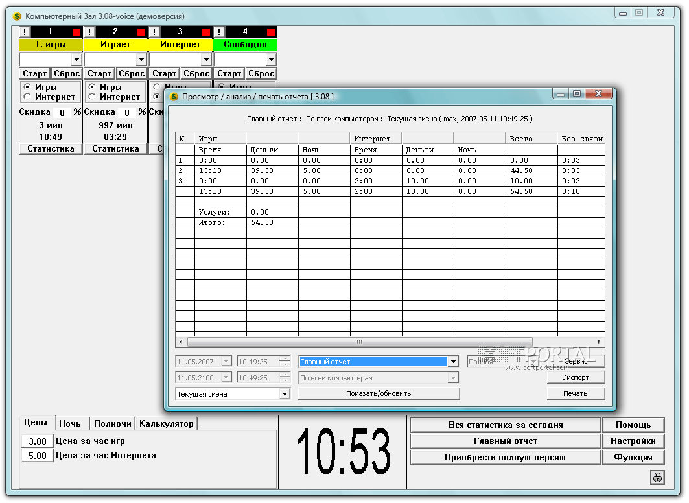Click the red square indicator on computer 2

click(x=141, y=32)
